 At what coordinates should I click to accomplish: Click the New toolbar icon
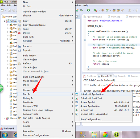[x=2, y=10]
